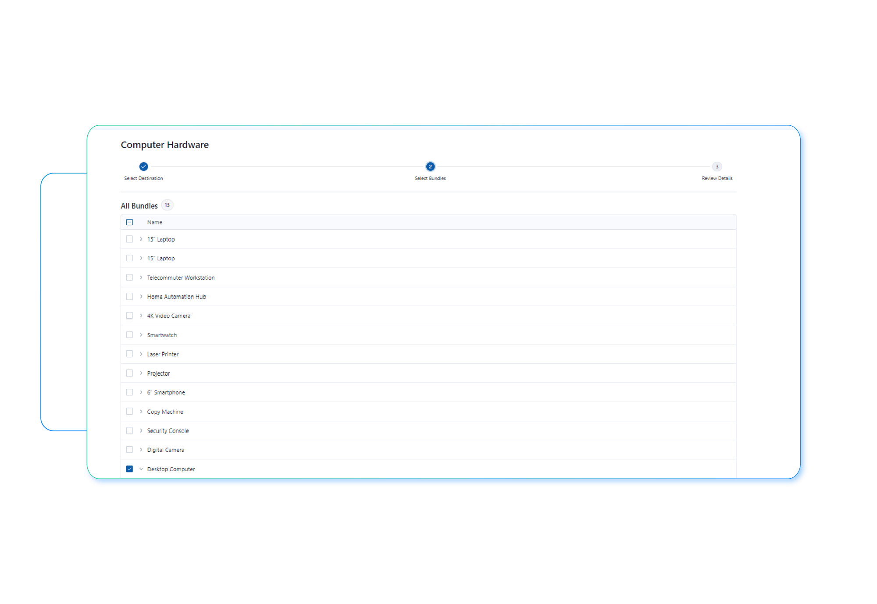Image resolution: width=877 pixels, height=604 pixels.
Task: Expand the Home Automation Hub row
Action: [141, 297]
